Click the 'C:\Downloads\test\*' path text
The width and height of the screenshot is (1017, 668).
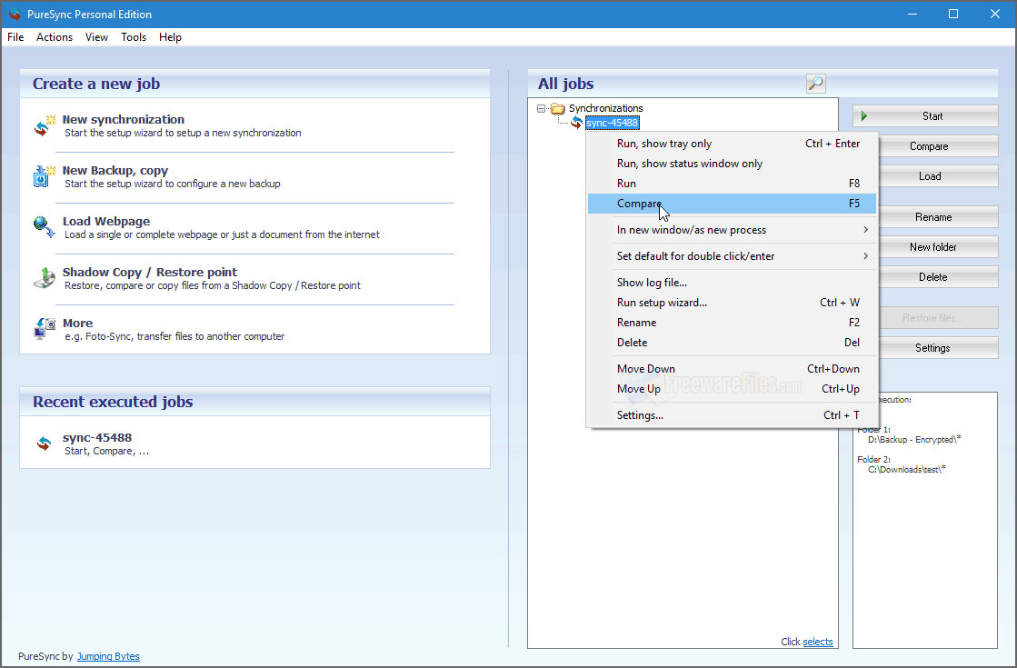click(907, 470)
